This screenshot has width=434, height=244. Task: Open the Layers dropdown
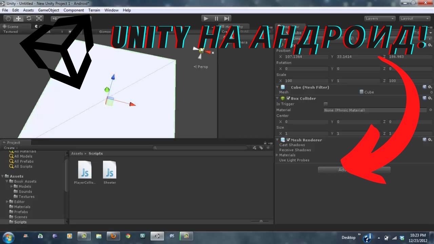(380, 19)
